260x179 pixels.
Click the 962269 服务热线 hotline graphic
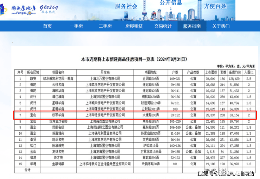(x=48, y=9)
